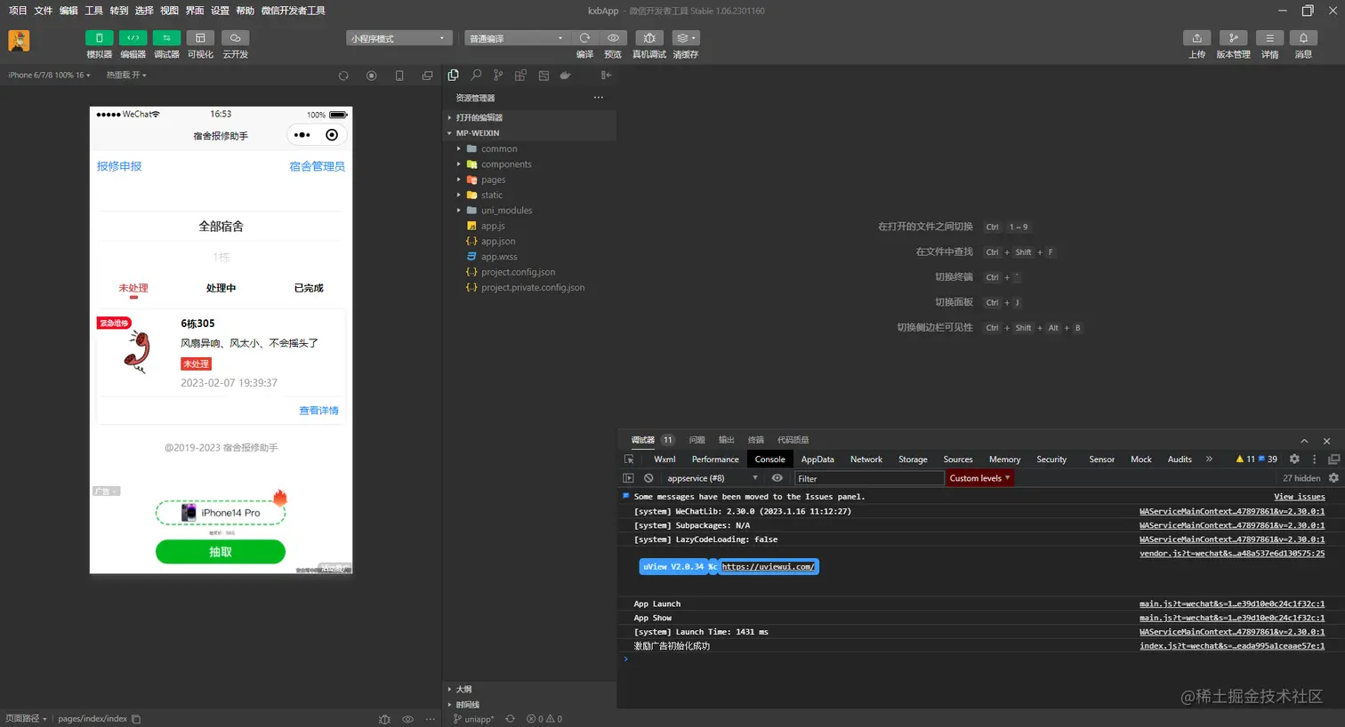This screenshot has width=1345, height=727.
Task: Open the uviewui.com link in console
Action: [768, 567]
